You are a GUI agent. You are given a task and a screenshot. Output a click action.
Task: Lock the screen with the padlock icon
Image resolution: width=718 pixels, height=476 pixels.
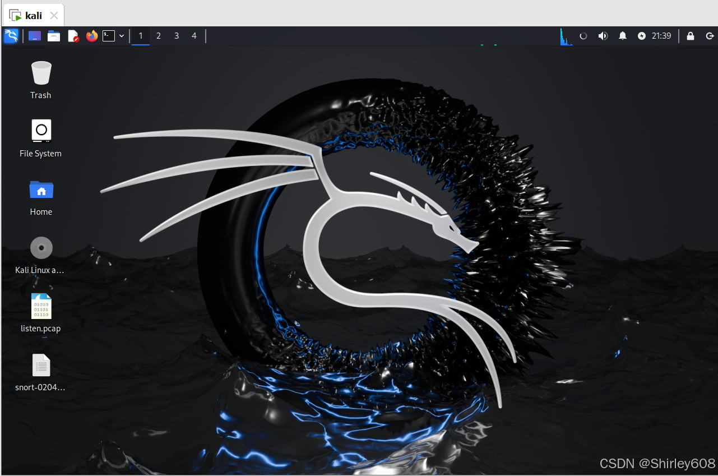[x=691, y=36]
